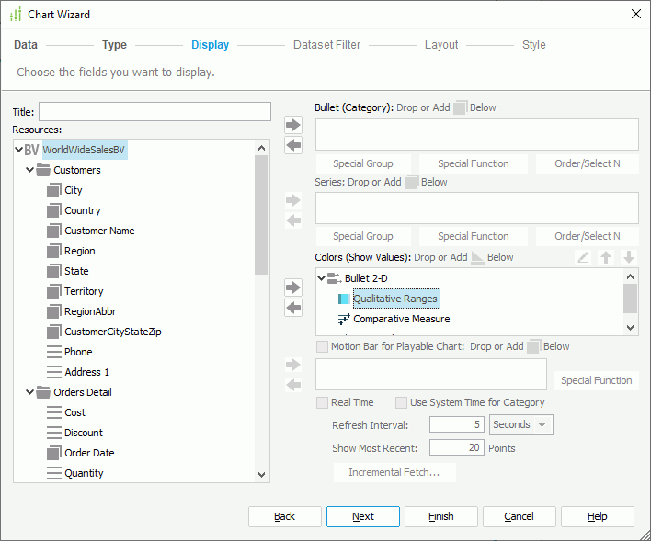
Task: Click remove arrow beside Colors Show Values
Action: pos(293,308)
